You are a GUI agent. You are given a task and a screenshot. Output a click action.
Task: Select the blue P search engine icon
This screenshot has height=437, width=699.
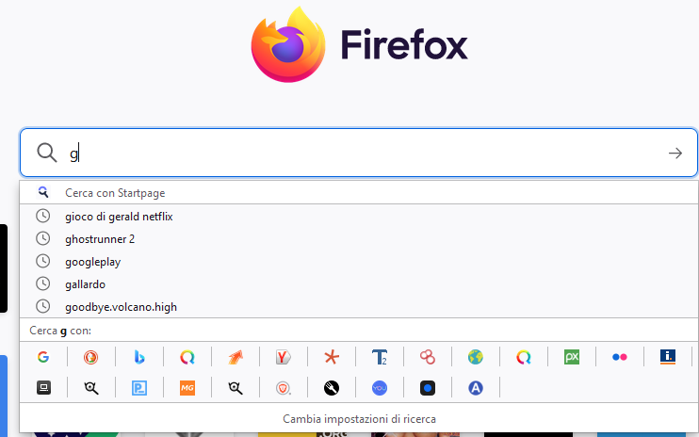[139, 388]
